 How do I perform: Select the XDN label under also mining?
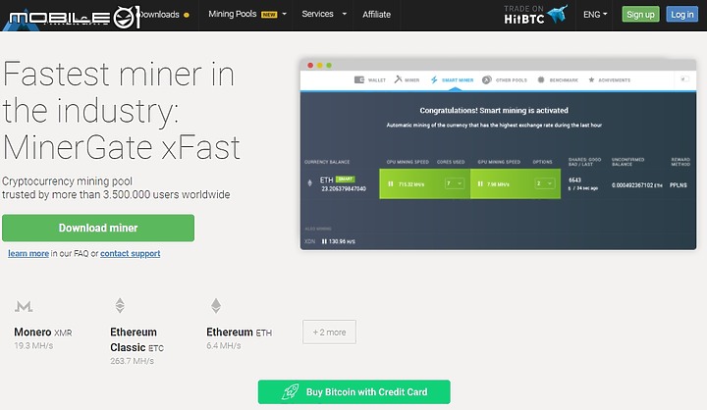click(309, 241)
